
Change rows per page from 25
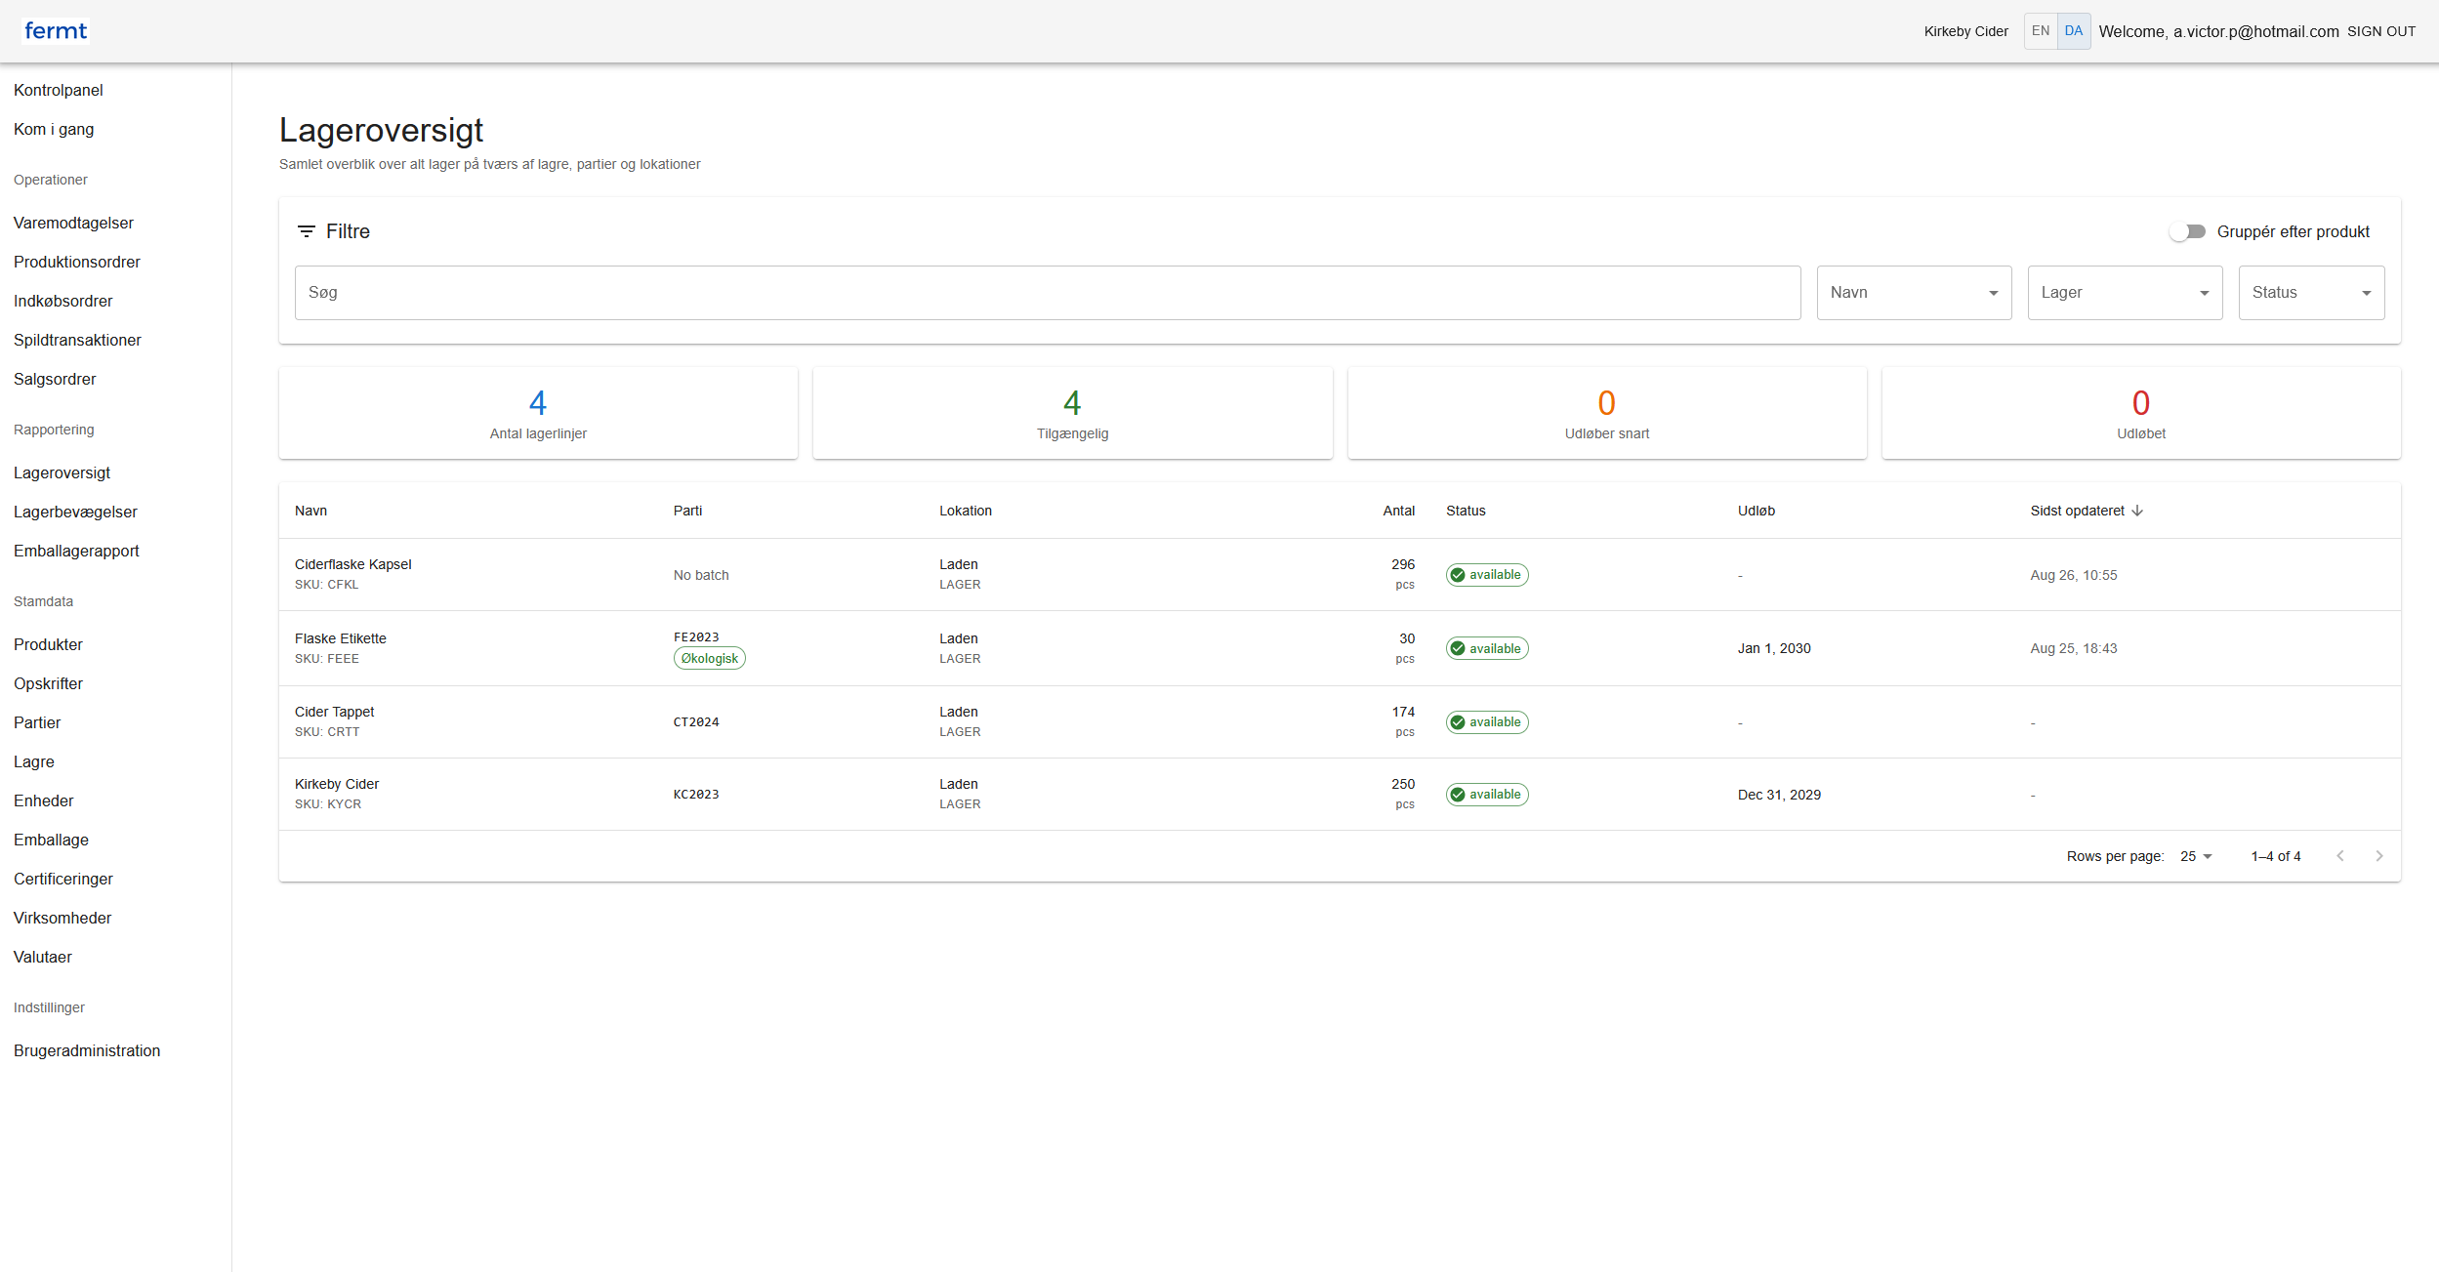tap(2196, 856)
